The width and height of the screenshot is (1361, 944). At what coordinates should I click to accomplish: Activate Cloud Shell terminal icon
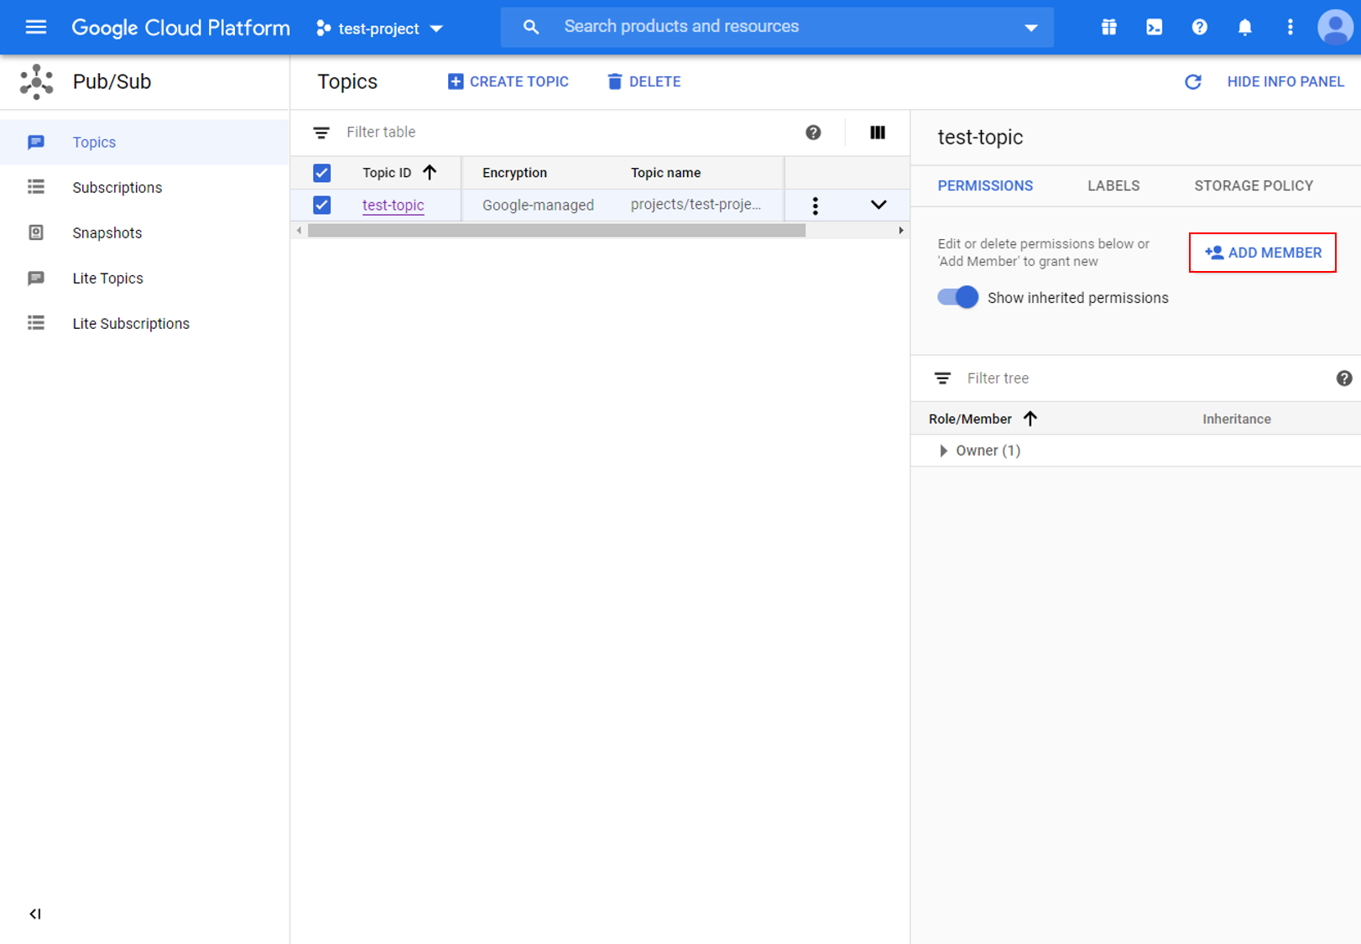tap(1155, 27)
